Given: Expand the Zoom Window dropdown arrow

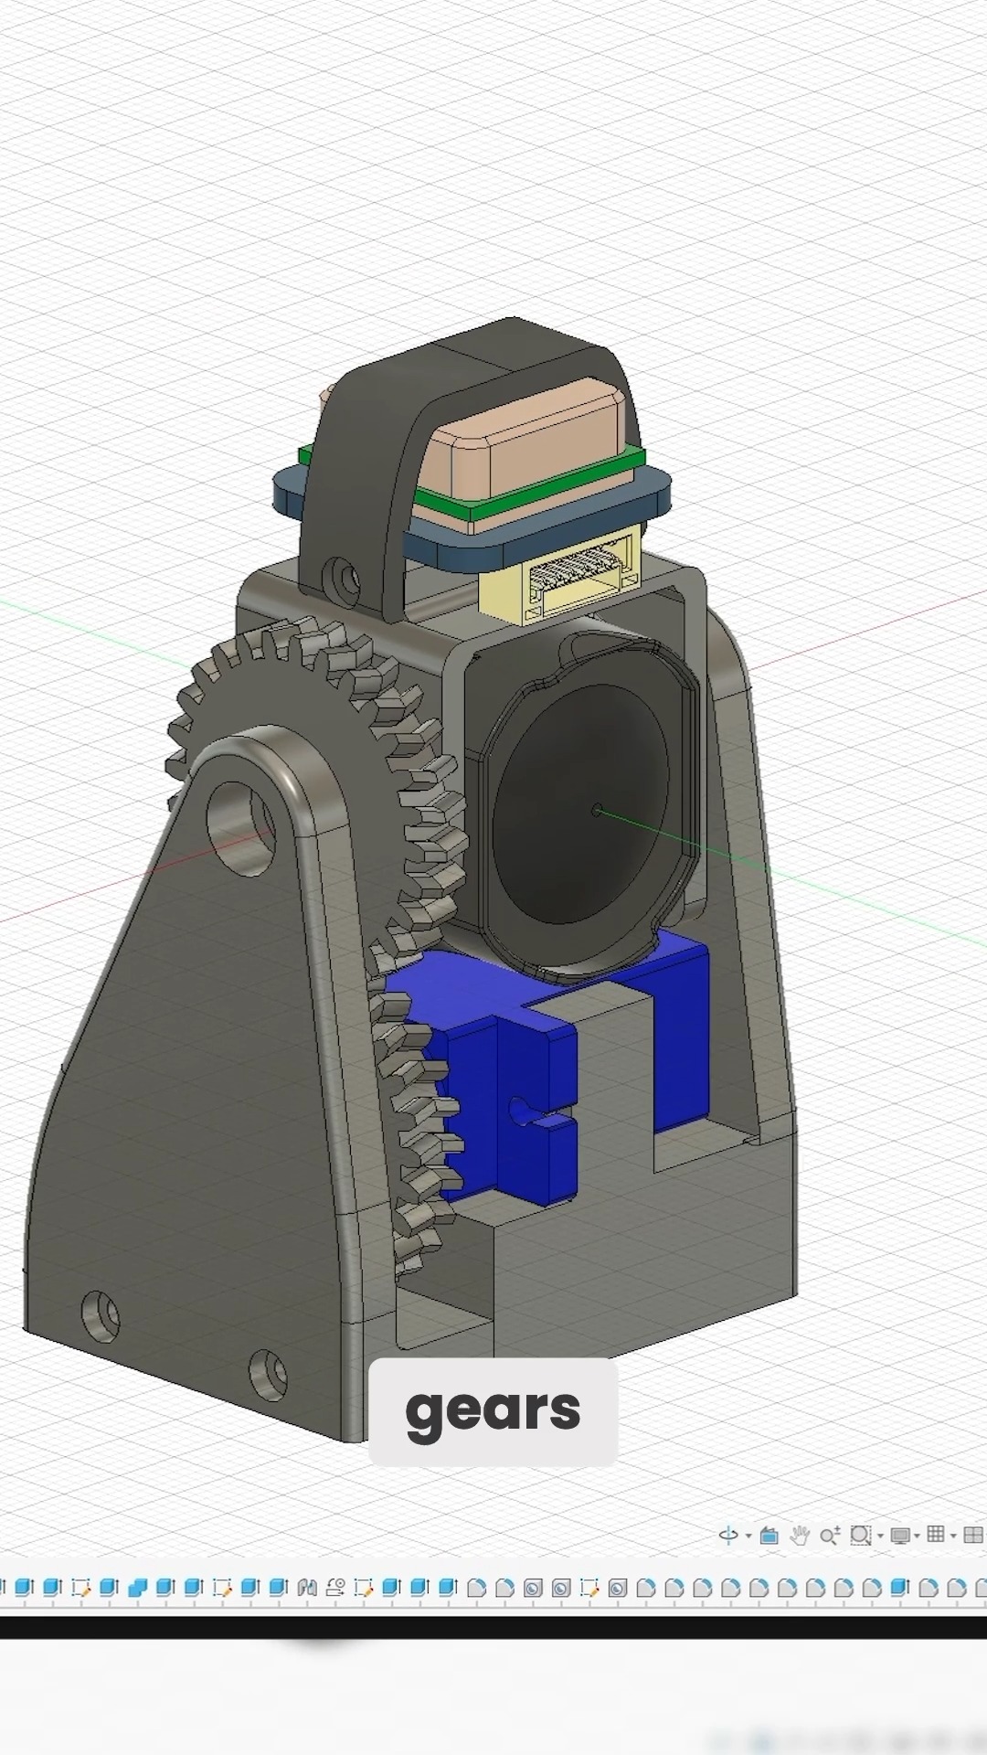Looking at the screenshot, I should (x=880, y=1537).
